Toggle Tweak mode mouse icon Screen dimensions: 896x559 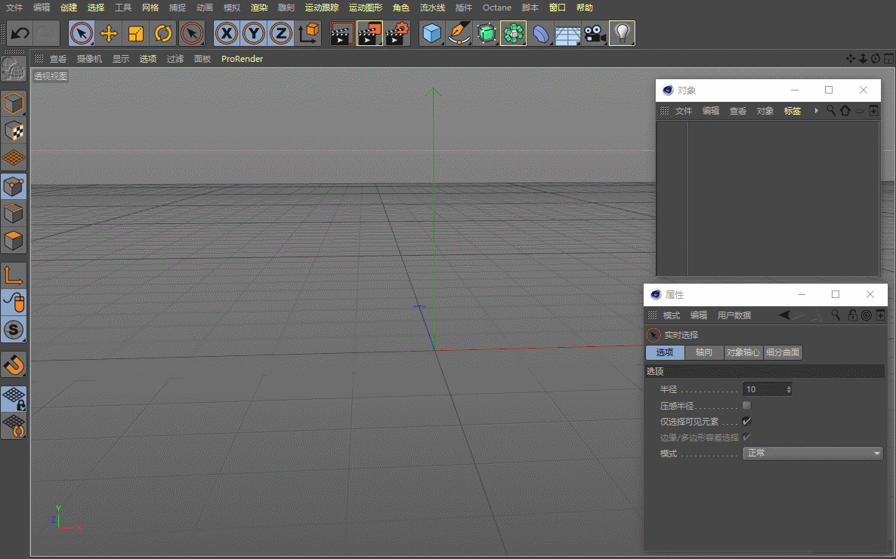pyautogui.click(x=14, y=303)
